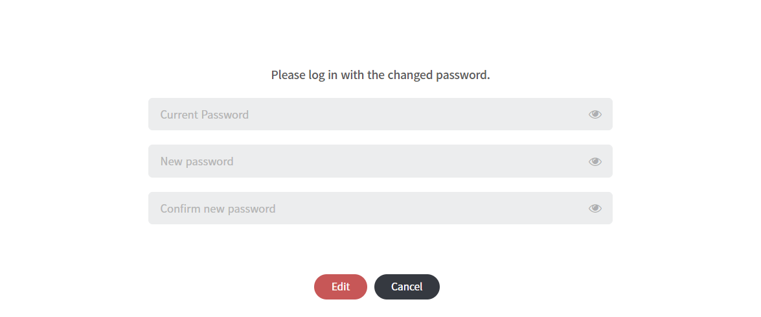Image resolution: width=761 pixels, height=317 pixels.
Task: Click the eye icon in Confirm new password
Action: 595,208
